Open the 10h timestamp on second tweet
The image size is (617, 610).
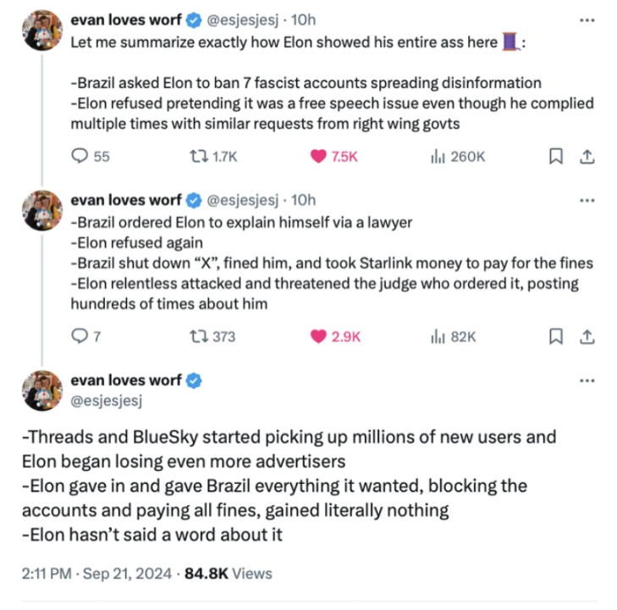303,200
